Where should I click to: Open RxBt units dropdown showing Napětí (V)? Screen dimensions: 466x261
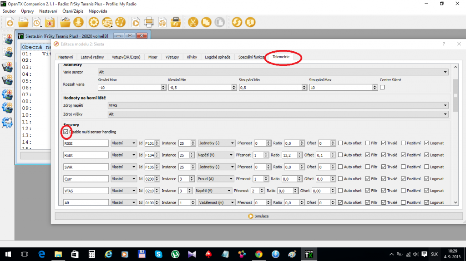[216, 155]
